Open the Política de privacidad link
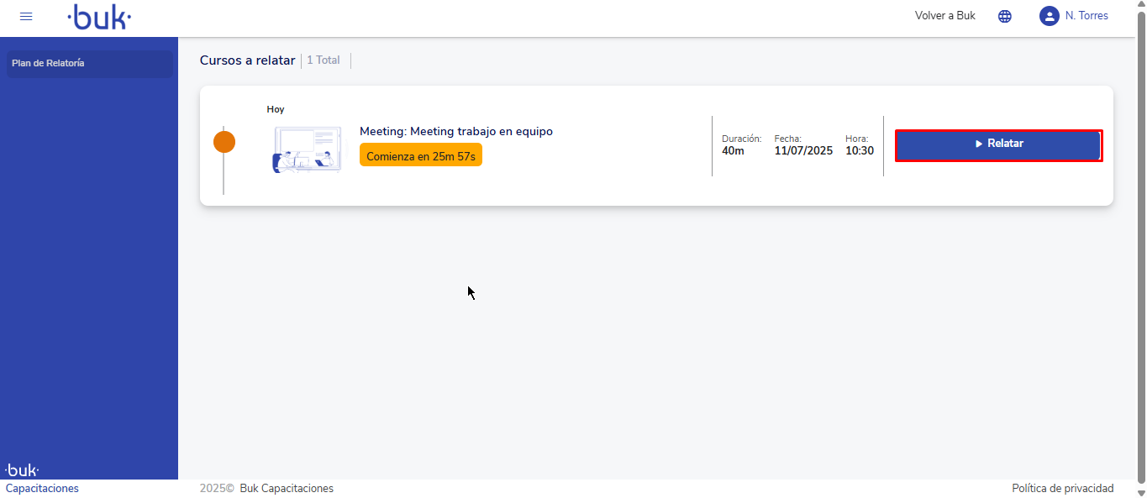 pos(1062,488)
